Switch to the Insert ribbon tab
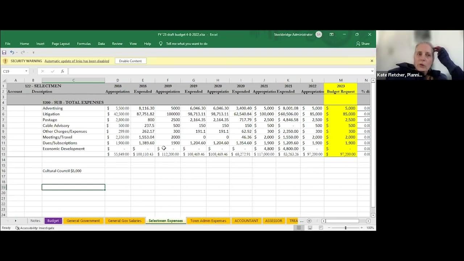The image size is (464, 261). pos(40,43)
